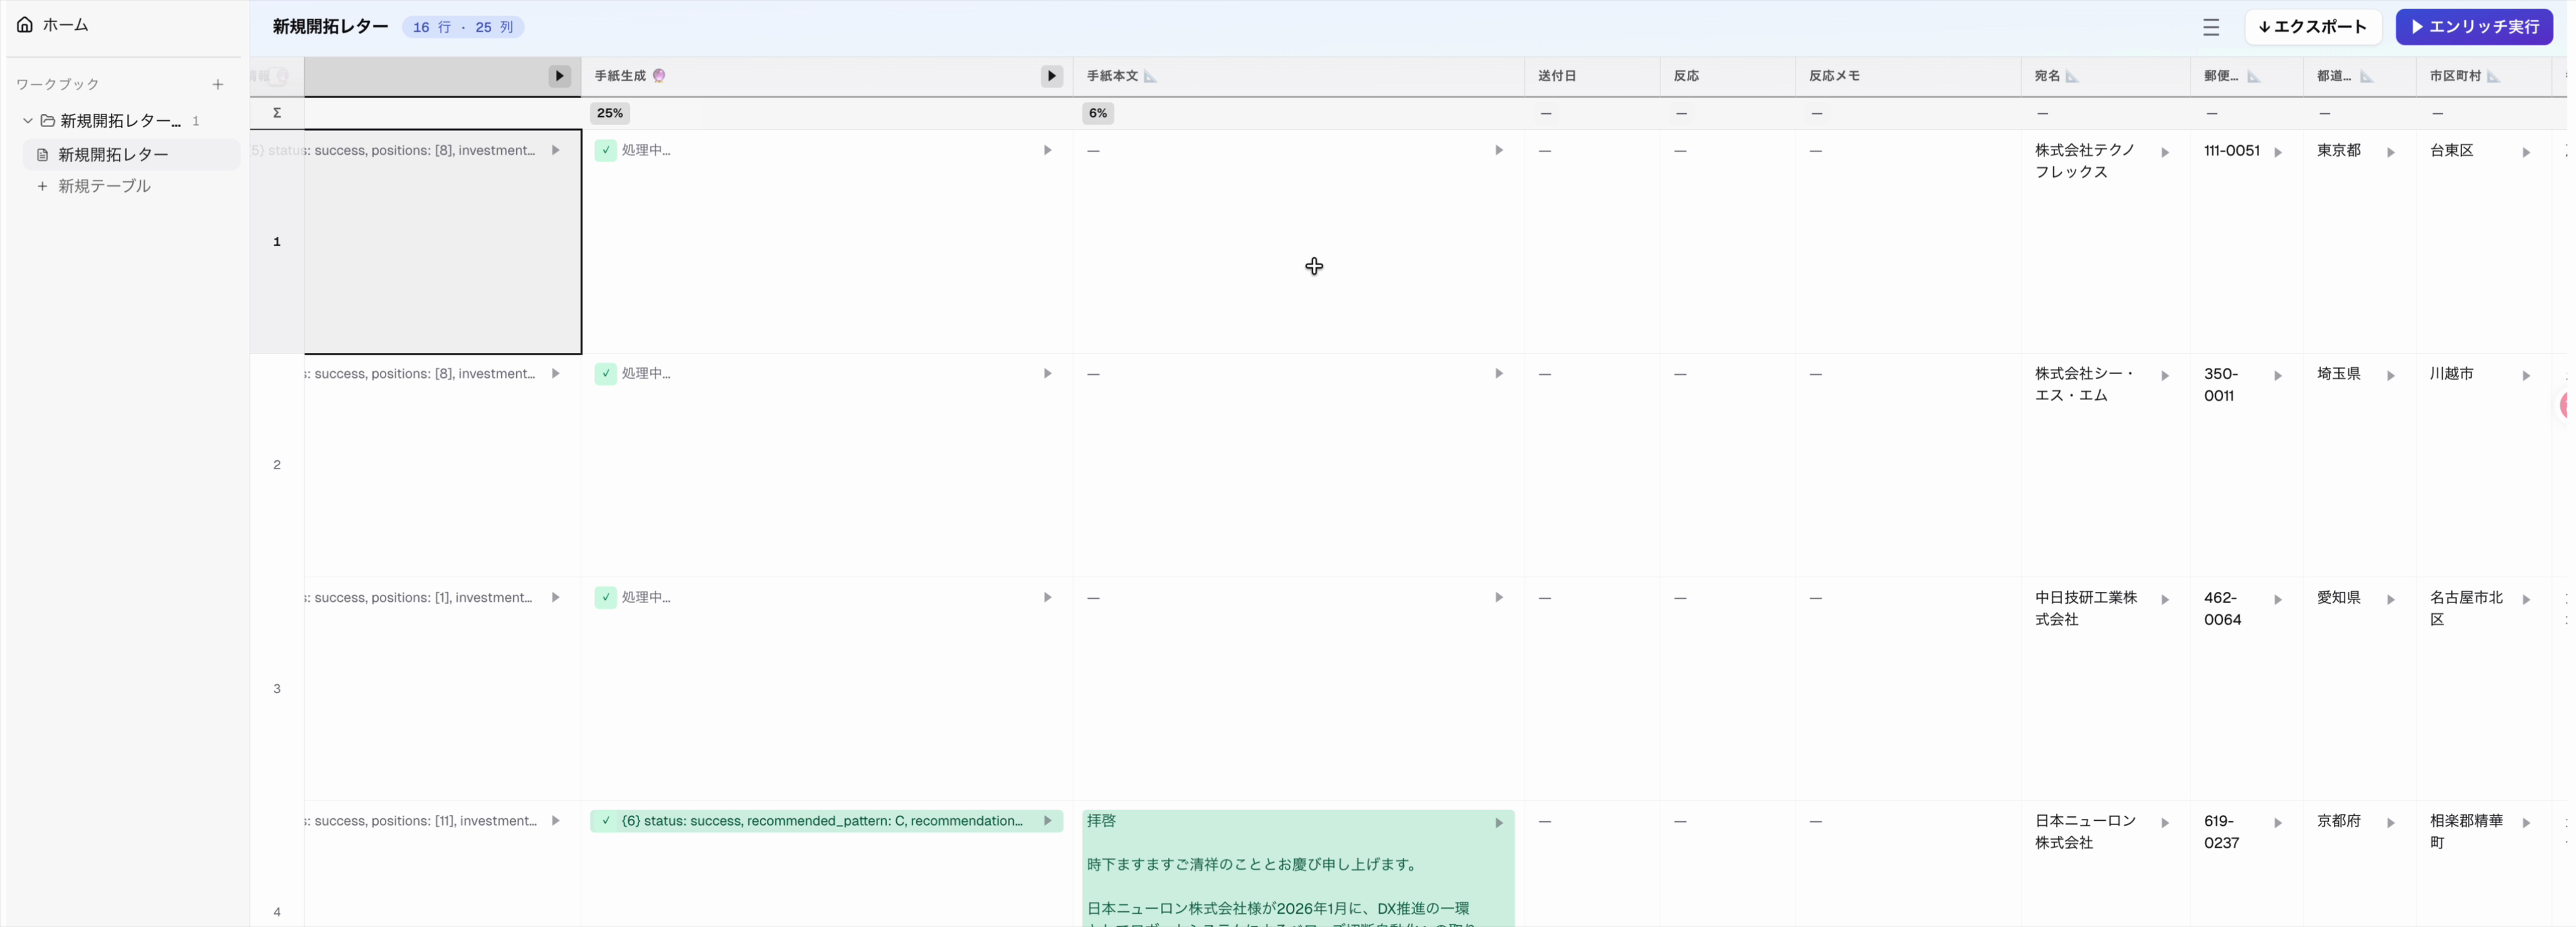Click the crystal ball icon on 手紙生成 column
The height and width of the screenshot is (927, 2576).
[x=659, y=76]
